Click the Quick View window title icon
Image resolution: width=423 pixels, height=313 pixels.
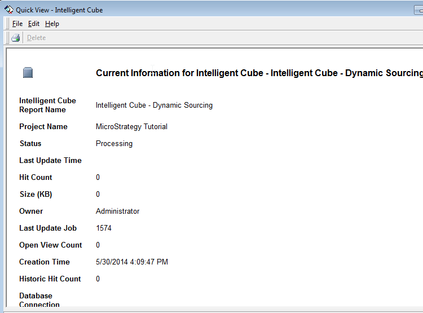pos(8,10)
